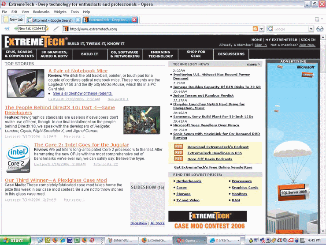Screen dimensions: 326x245
Task: Go to Shop For Gear
Action: point(196,54)
